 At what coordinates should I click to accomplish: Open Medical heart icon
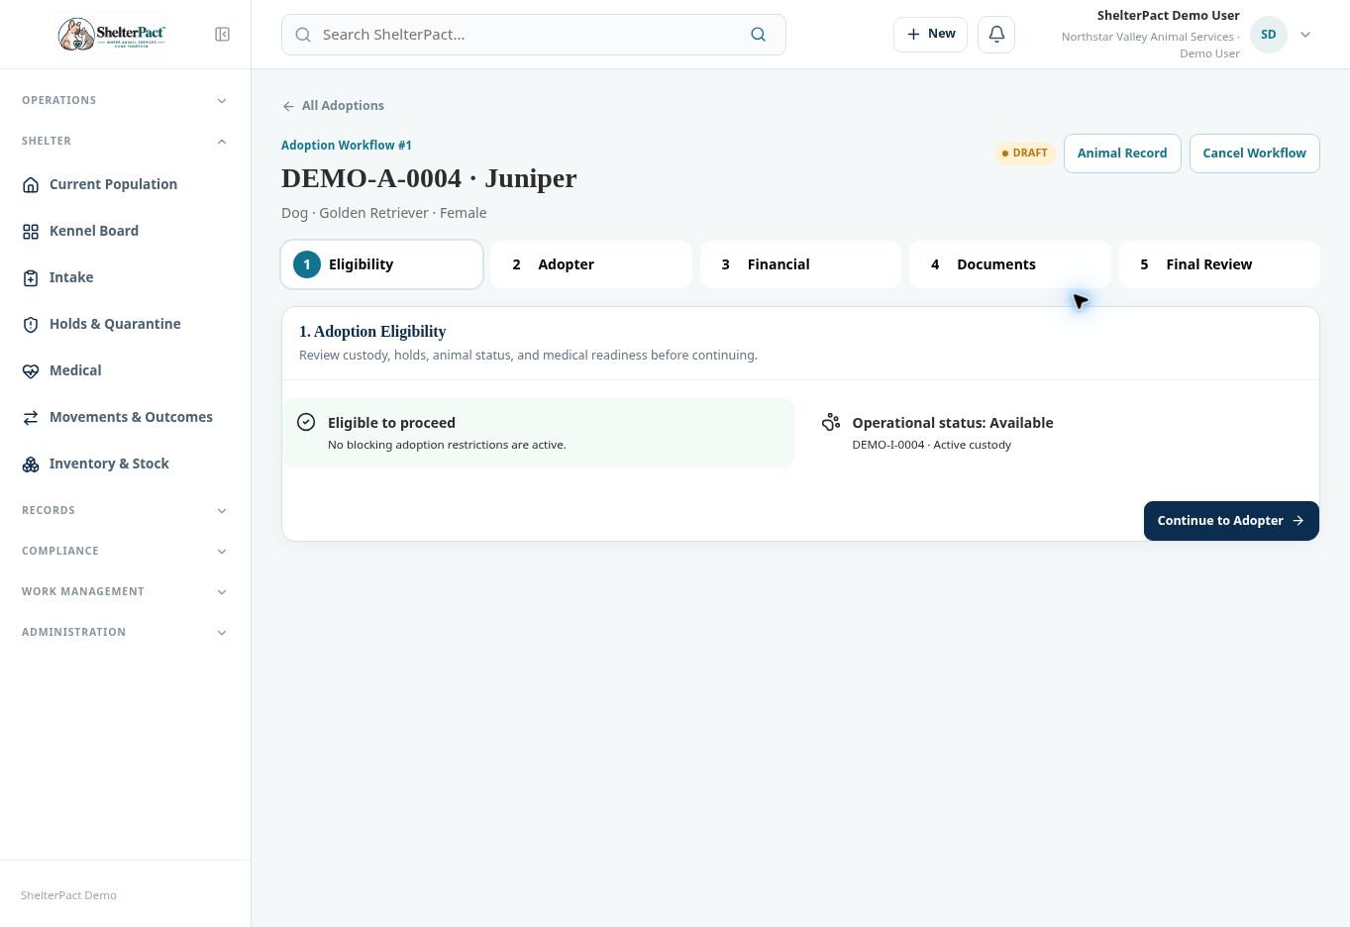31,370
